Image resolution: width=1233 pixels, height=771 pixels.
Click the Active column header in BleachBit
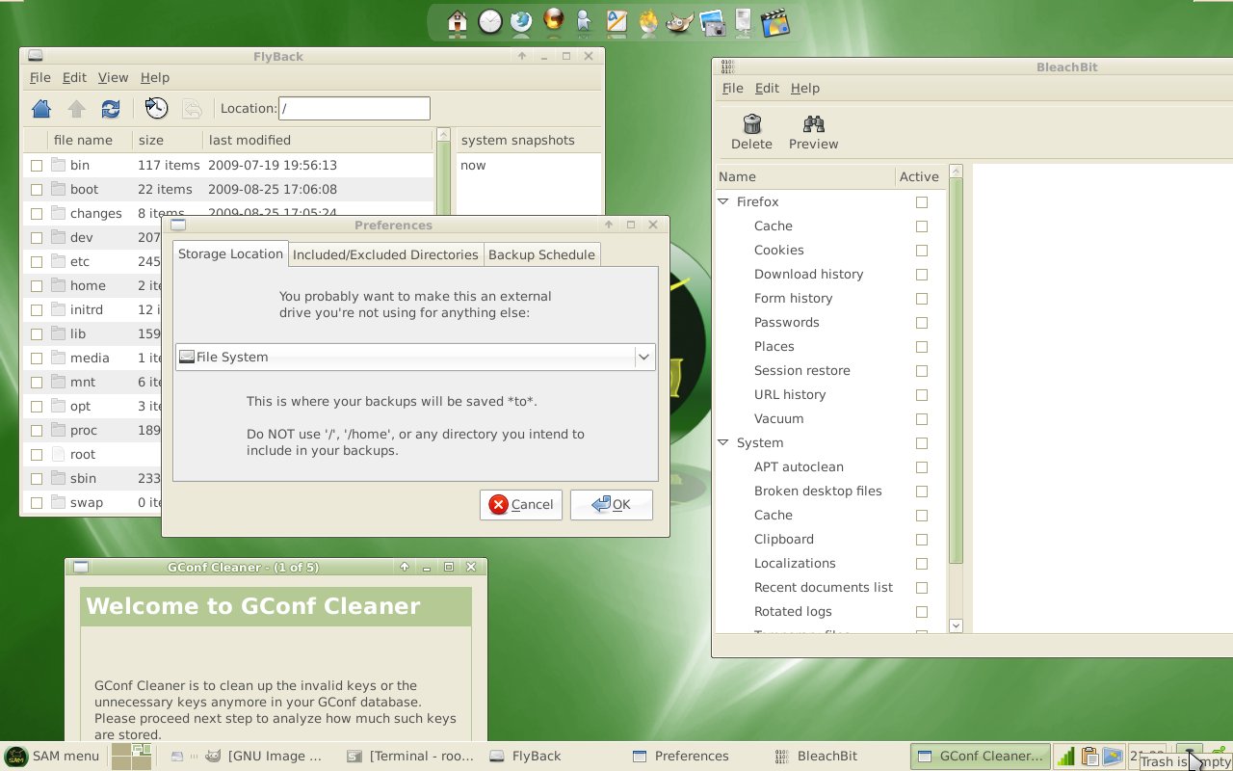click(x=920, y=176)
